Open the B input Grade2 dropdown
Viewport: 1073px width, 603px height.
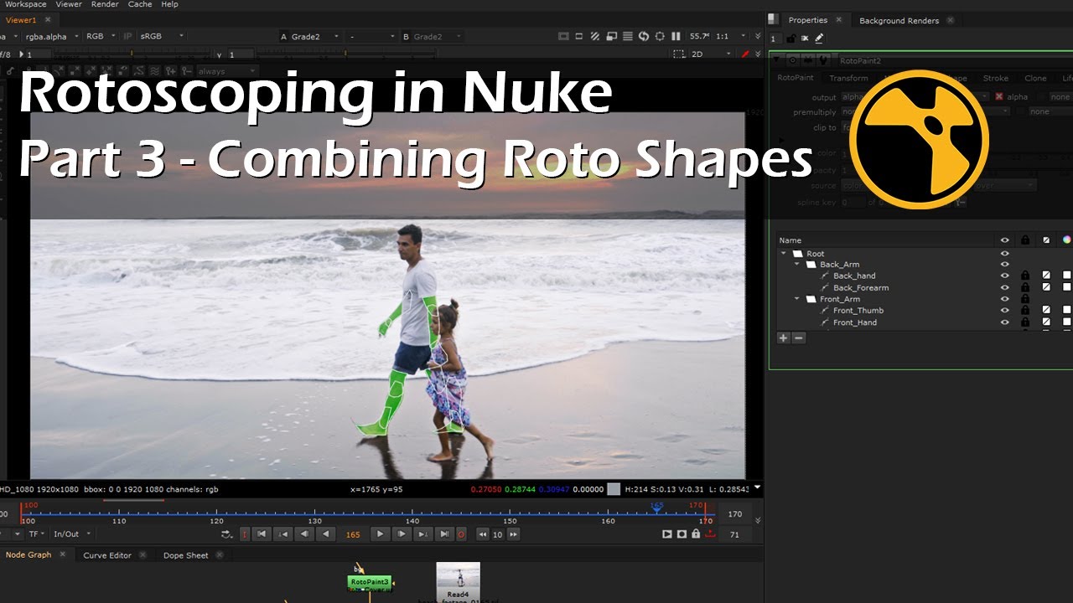[x=433, y=37]
